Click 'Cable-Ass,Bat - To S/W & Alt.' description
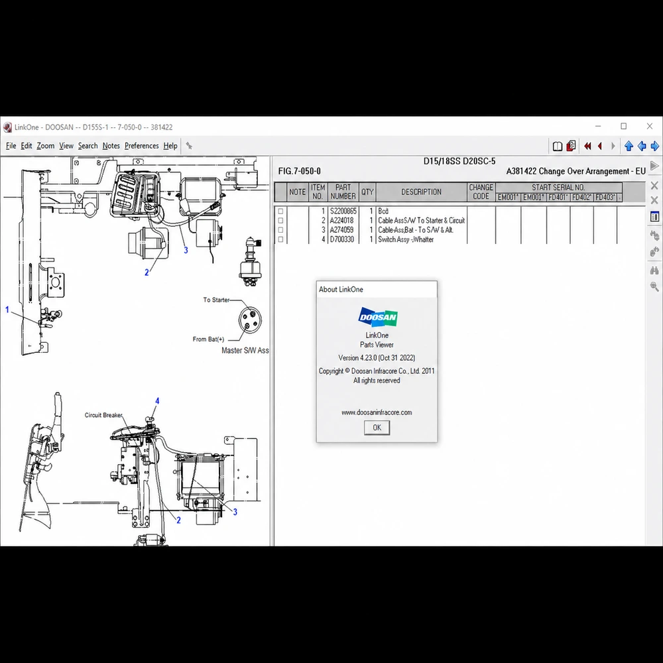This screenshot has height=663, width=663. coord(415,230)
